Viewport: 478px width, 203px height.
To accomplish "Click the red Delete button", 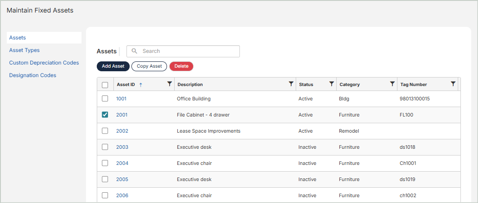I will pos(181,66).
